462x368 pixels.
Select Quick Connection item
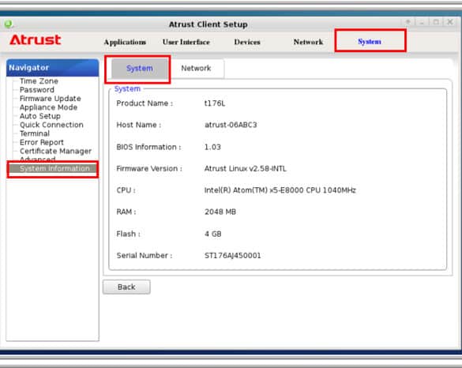tap(51, 125)
